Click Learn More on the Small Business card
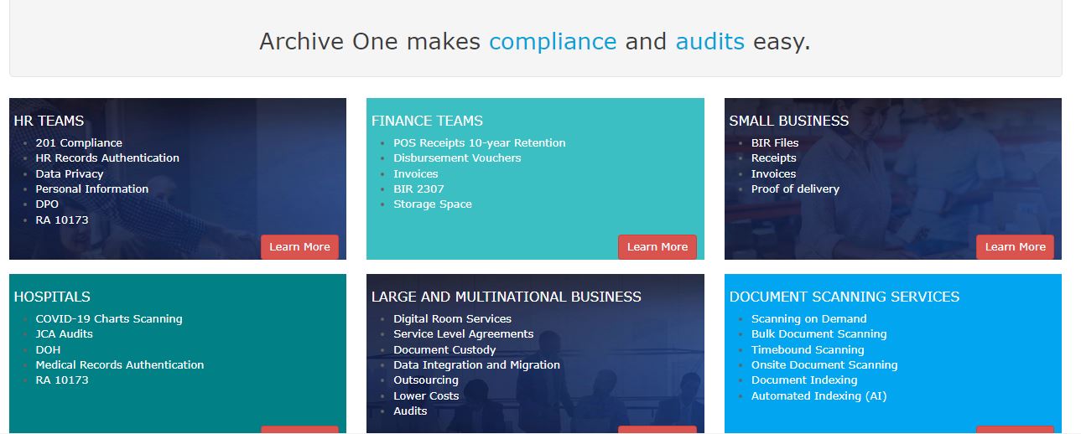This screenshot has height=434, width=1081. tap(1015, 247)
